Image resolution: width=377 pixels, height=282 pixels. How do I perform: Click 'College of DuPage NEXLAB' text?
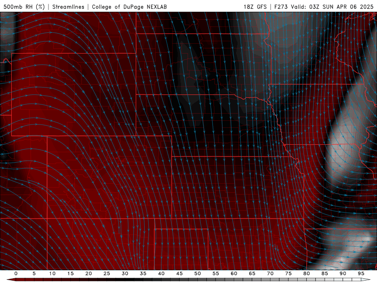point(129,7)
